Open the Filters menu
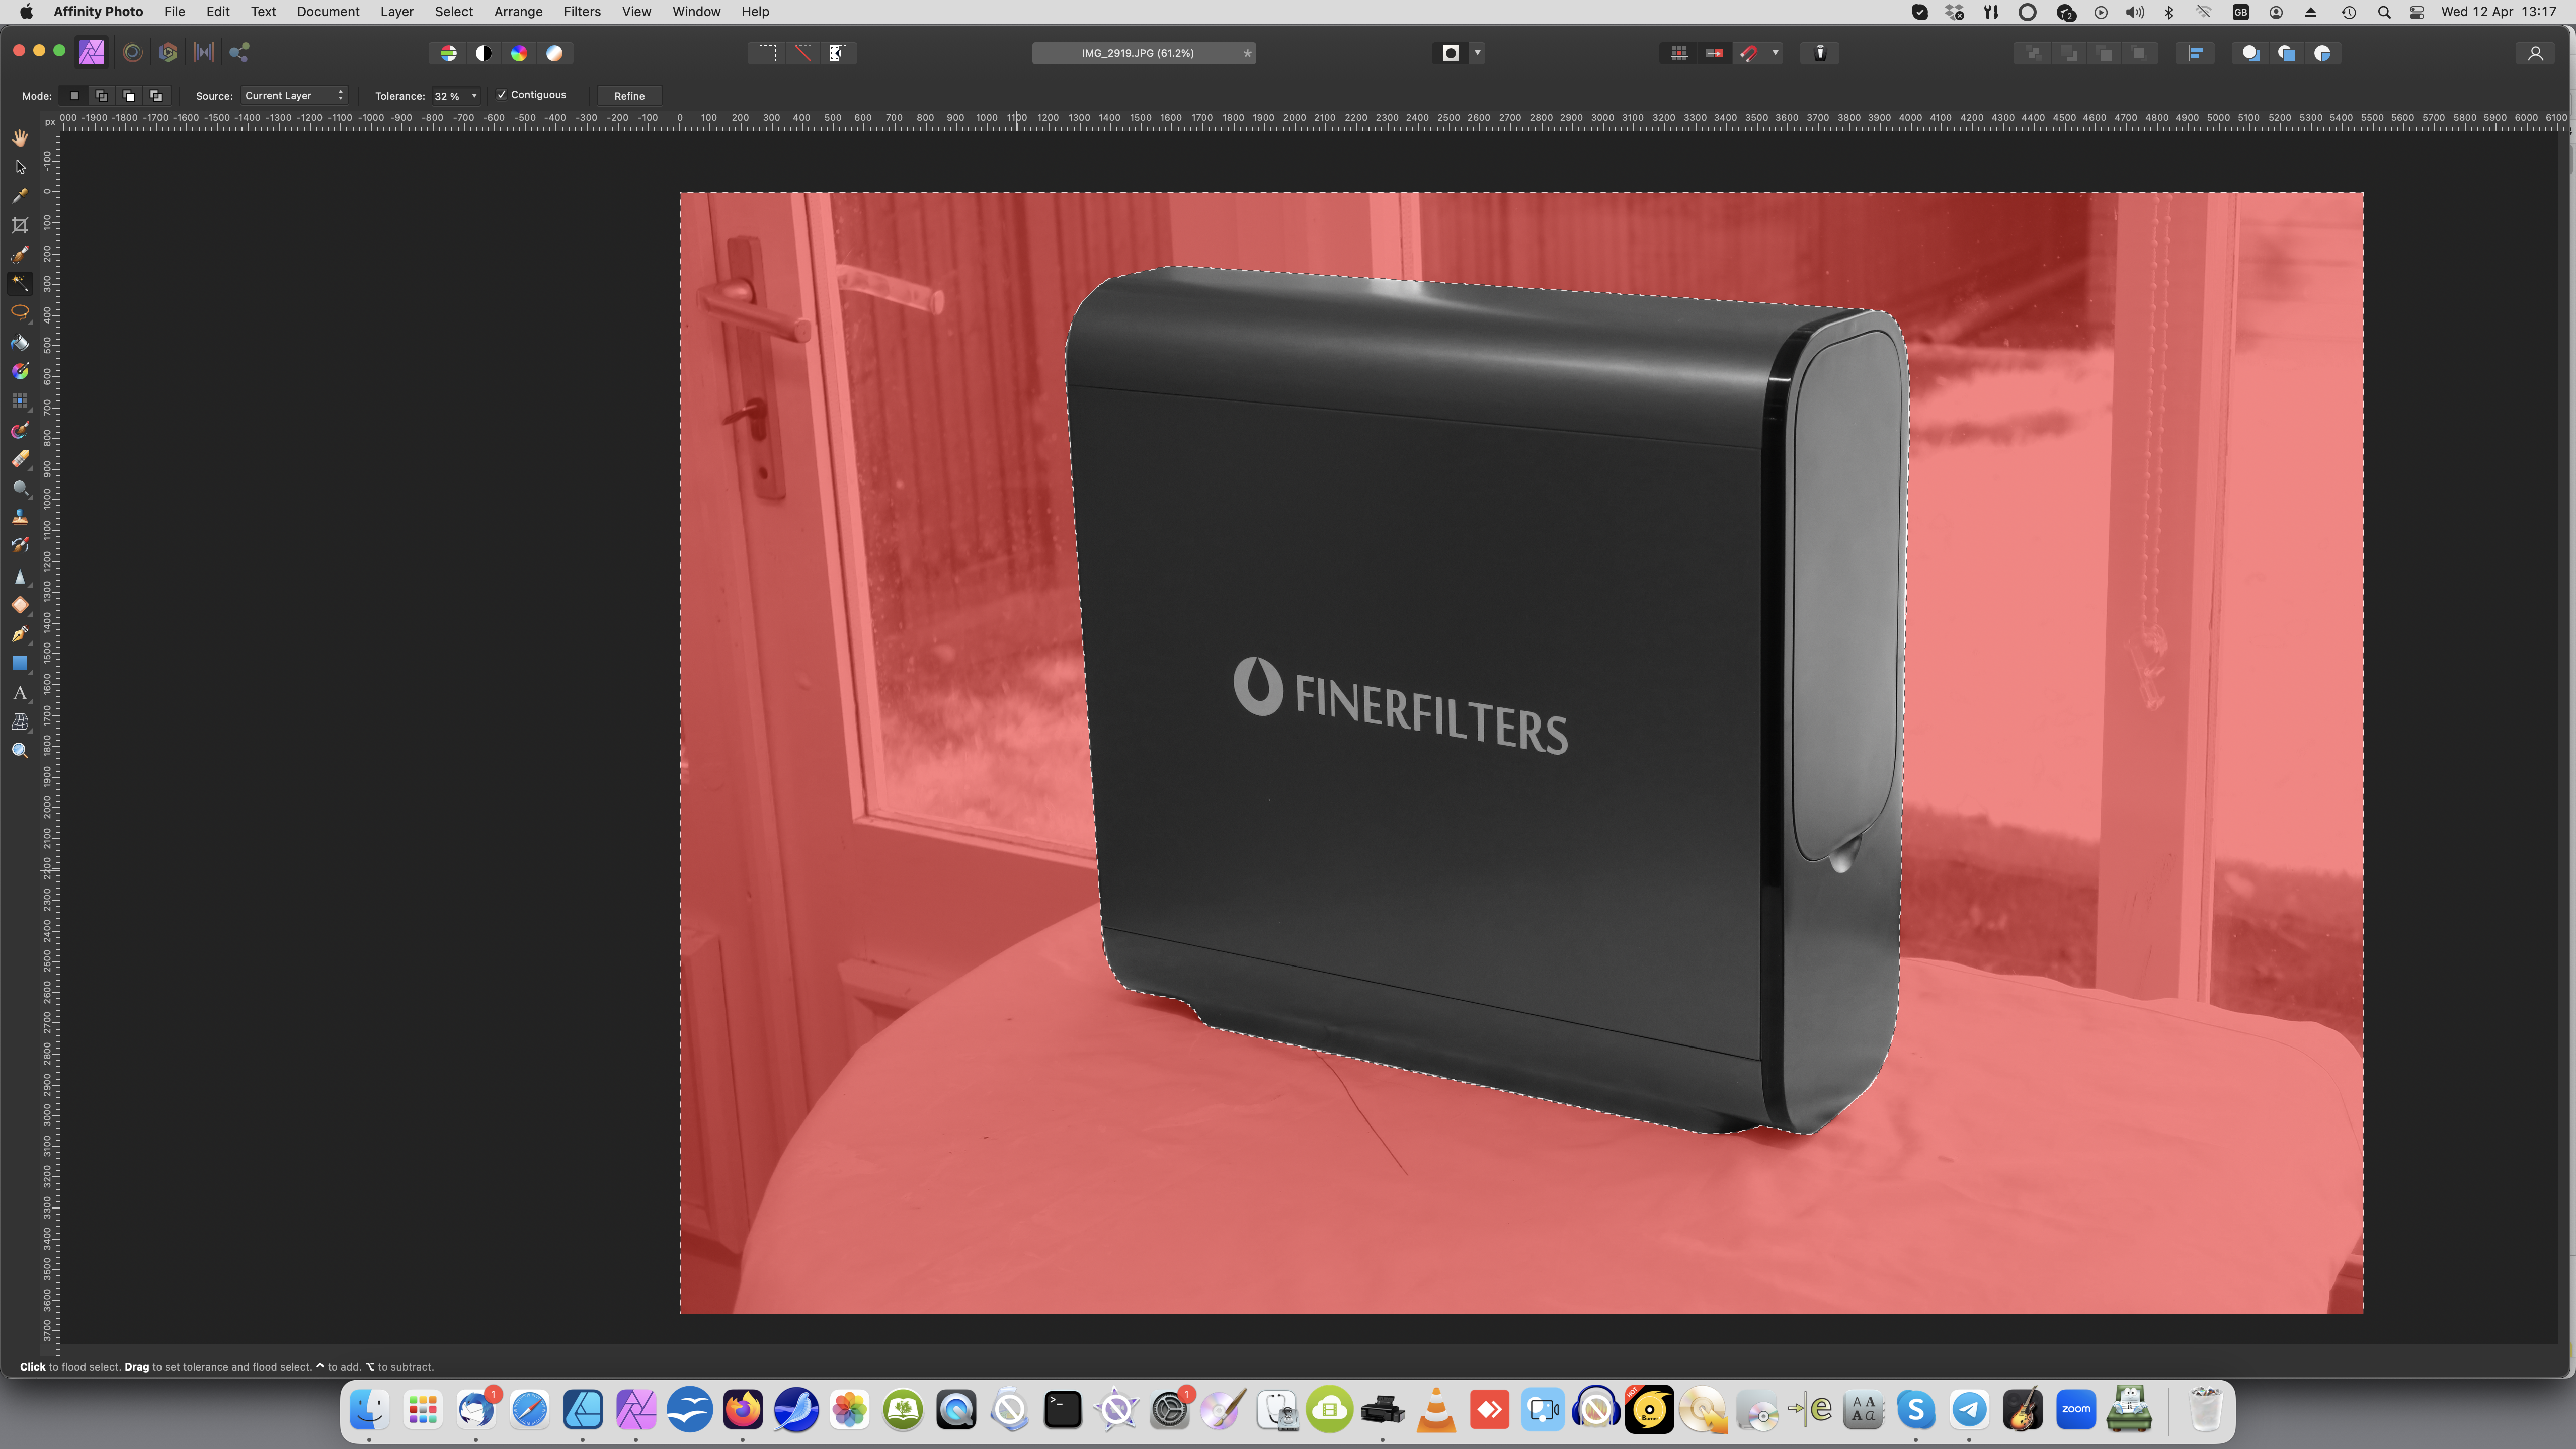 pos(581,11)
